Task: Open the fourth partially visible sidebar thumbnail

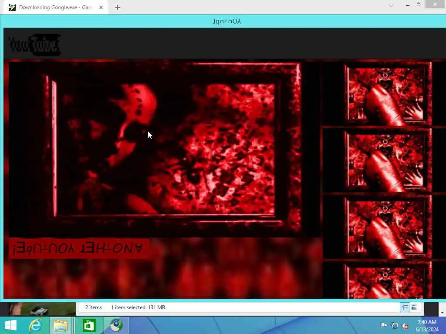Action: click(388, 281)
